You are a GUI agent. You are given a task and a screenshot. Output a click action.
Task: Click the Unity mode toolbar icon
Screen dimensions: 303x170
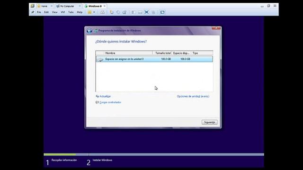[x=153, y=12]
